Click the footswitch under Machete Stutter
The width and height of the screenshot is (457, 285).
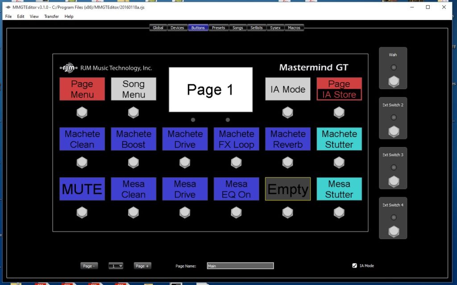[339, 163]
